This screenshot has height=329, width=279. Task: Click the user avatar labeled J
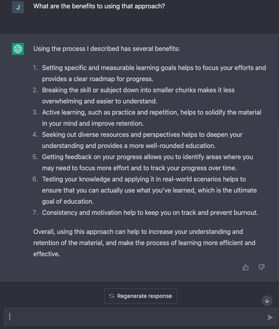(x=18, y=7)
